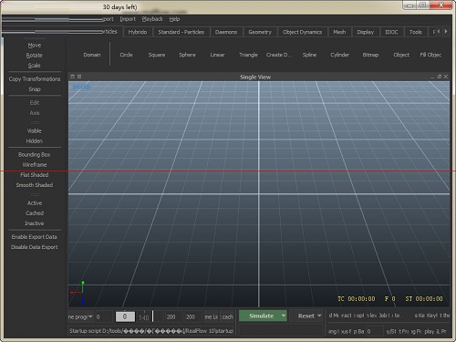Open the Help menu
This screenshot has width=456, height=342.
pyautogui.click(x=174, y=19)
